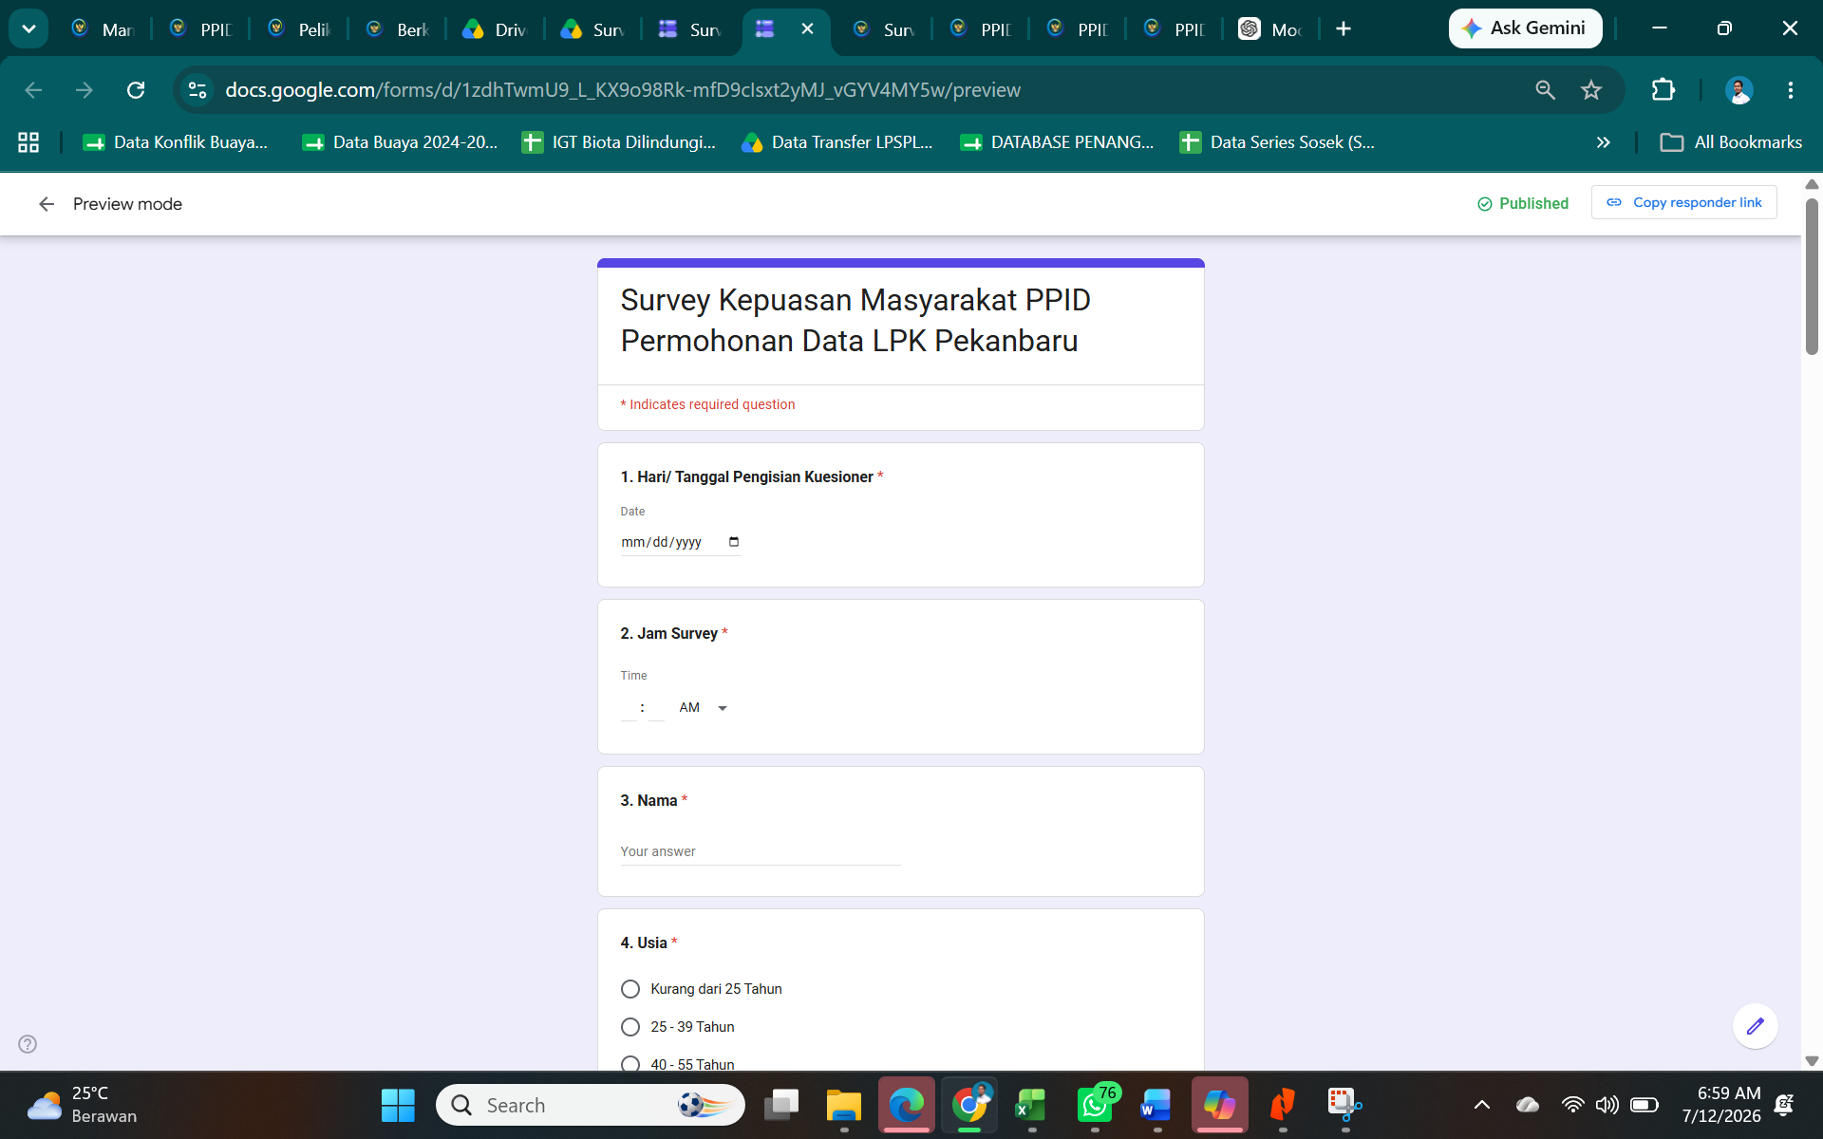Open WhatsApp from the taskbar

pos(1095,1105)
